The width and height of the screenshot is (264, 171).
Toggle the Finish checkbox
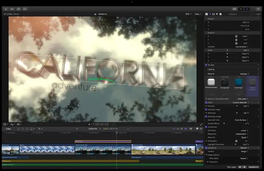(x=206, y=102)
